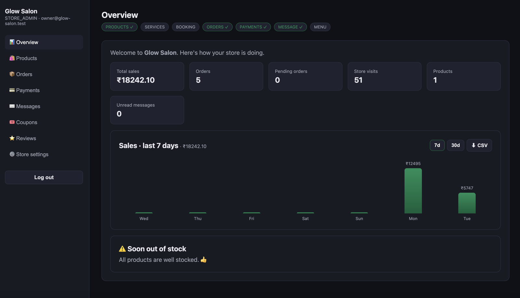The height and width of the screenshot is (298, 520).
Task: Go to Products in the sidebar
Action: pos(44,58)
